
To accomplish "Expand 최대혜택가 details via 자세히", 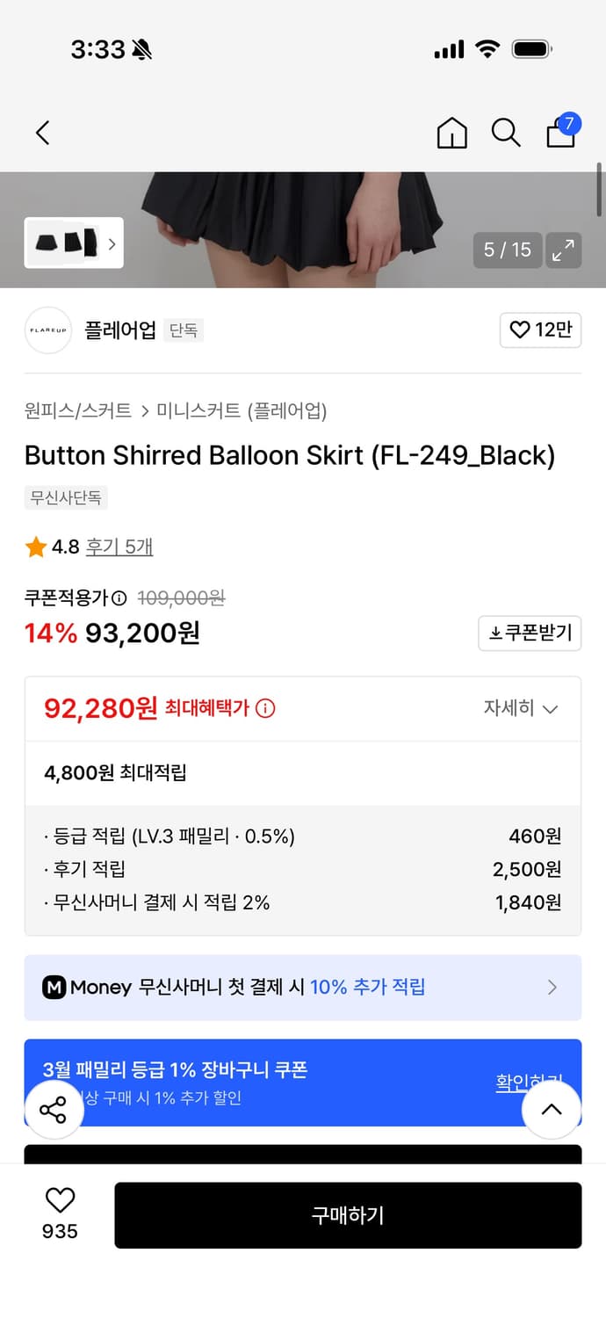I will tap(522, 708).
